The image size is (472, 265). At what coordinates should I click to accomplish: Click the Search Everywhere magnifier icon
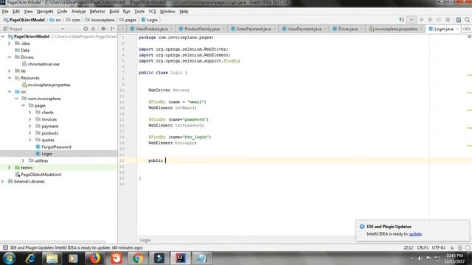point(467,20)
